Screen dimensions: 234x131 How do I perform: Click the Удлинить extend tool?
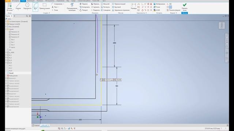[x=95, y=7]
